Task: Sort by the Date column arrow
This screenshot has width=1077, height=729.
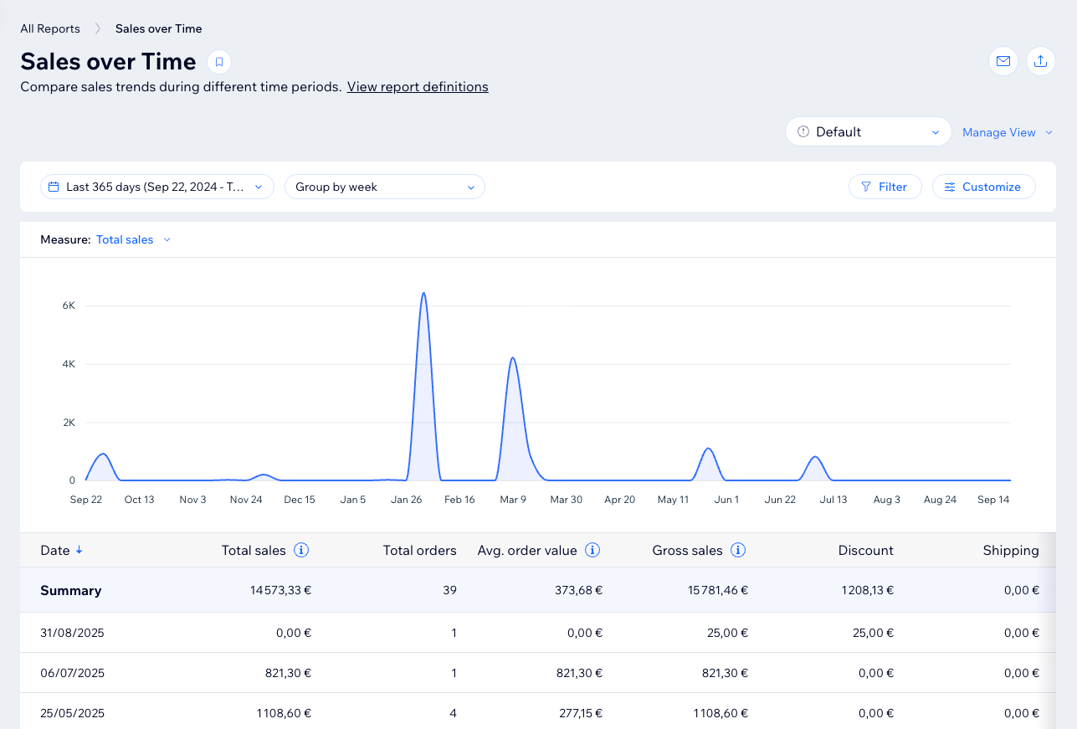Action: (x=79, y=550)
